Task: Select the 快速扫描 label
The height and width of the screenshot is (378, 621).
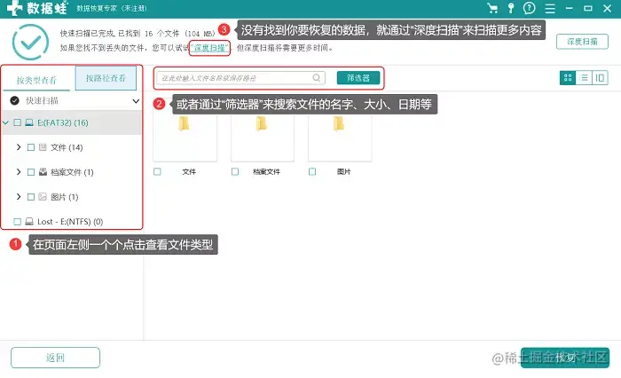Action: [42, 100]
